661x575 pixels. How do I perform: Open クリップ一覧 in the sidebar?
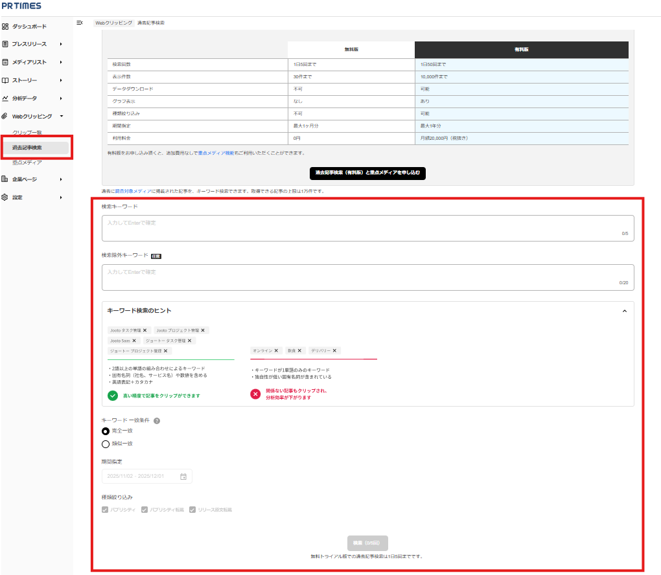[x=27, y=133]
